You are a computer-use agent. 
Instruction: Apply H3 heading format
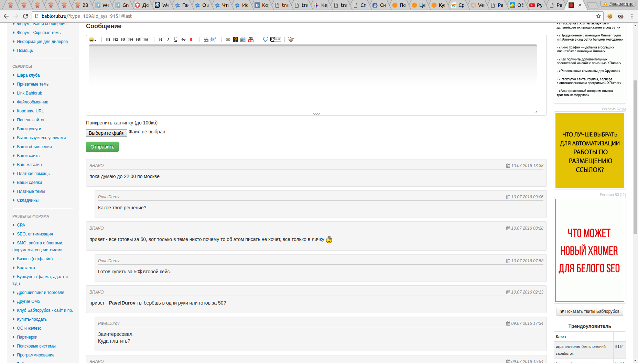[x=123, y=40]
